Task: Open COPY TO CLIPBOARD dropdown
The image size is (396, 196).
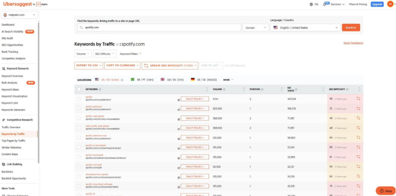Action: tap(122, 66)
